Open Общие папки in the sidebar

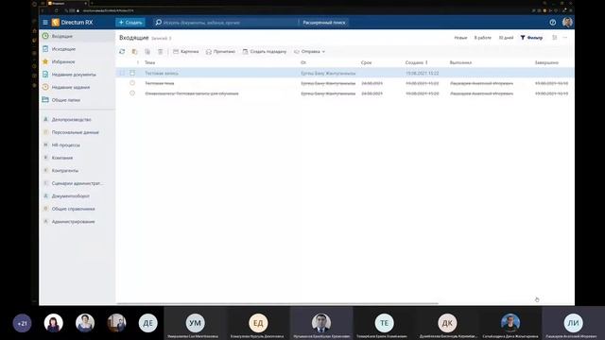pyautogui.click(x=78, y=100)
